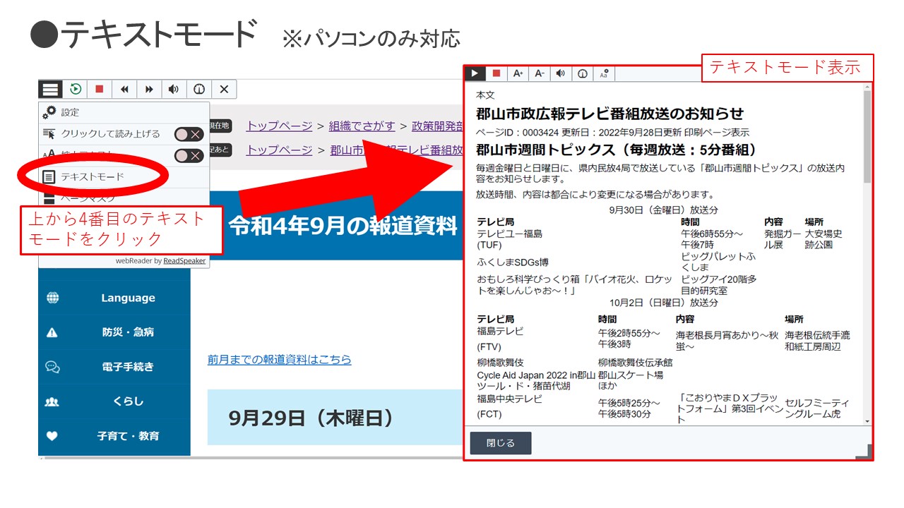Click first トップページ breadcrumb link
904x508 pixels.
(279, 126)
